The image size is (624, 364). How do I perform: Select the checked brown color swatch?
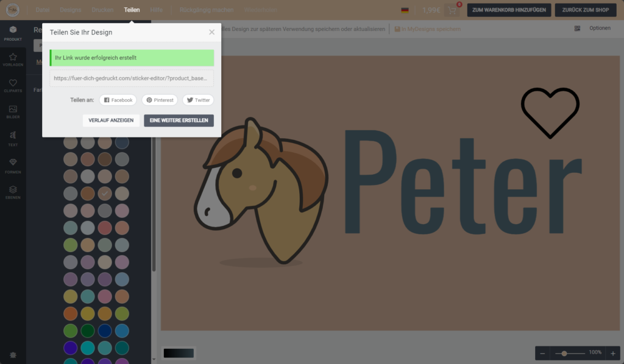pyautogui.click(x=105, y=194)
